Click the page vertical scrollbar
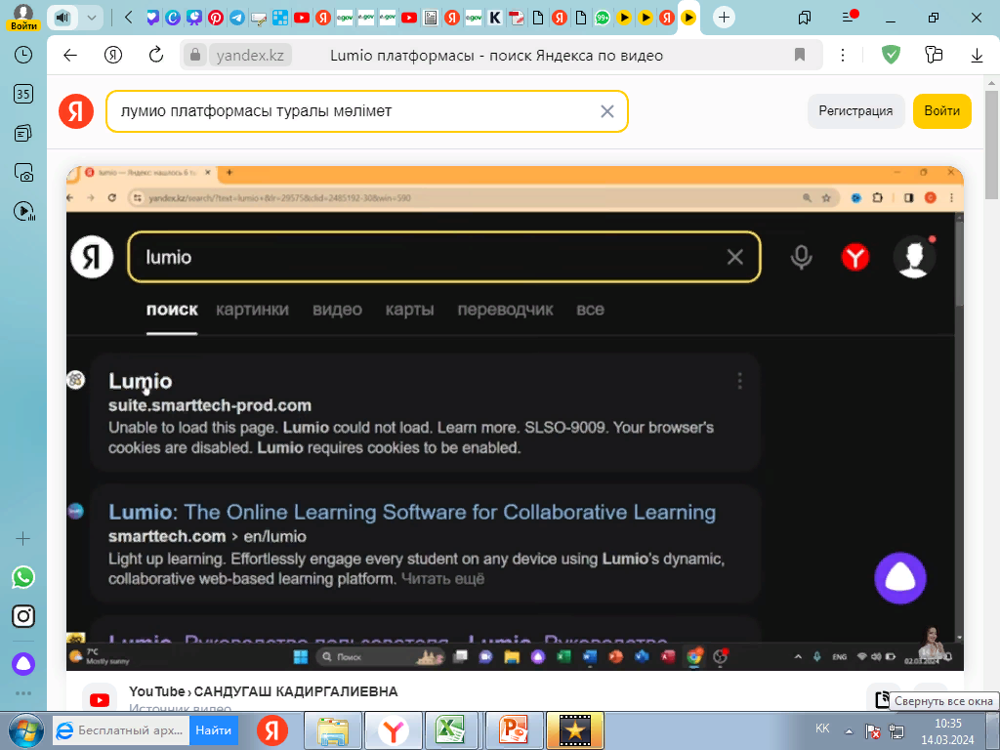This screenshot has width=1000, height=750. [x=991, y=146]
